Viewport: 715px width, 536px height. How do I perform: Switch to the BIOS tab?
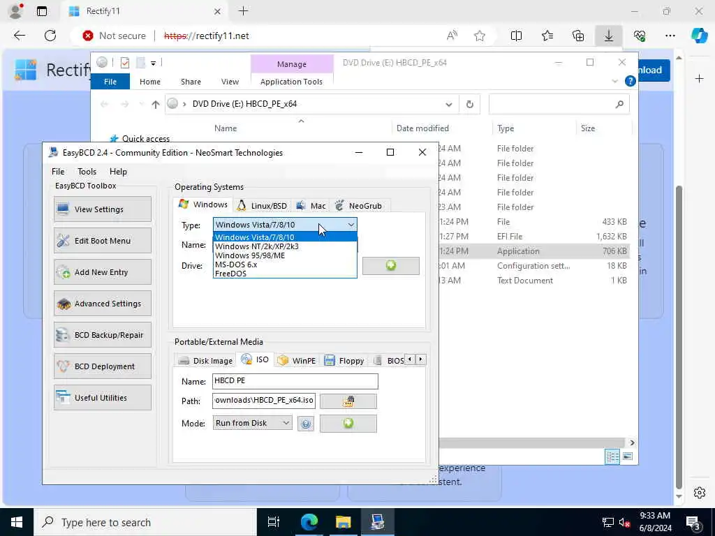(388, 361)
